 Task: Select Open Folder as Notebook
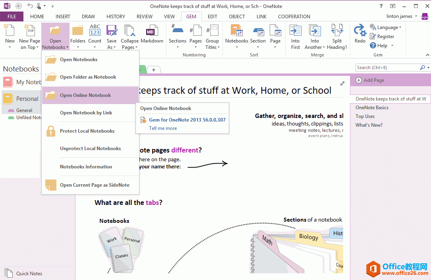88,77
